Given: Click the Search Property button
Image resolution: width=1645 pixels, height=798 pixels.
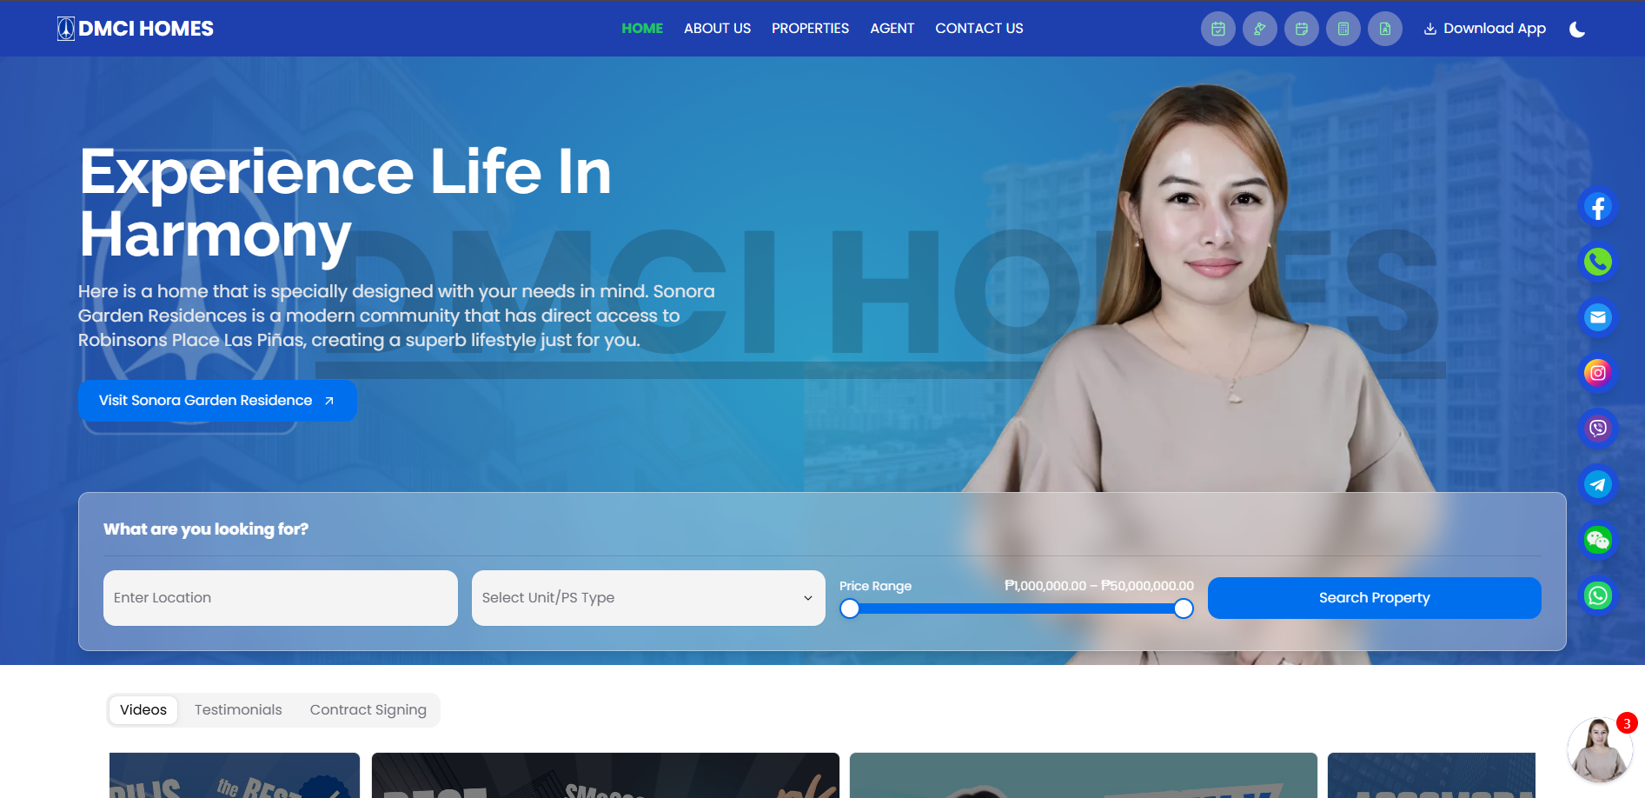Looking at the screenshot, I should (x=1374, y=598).
